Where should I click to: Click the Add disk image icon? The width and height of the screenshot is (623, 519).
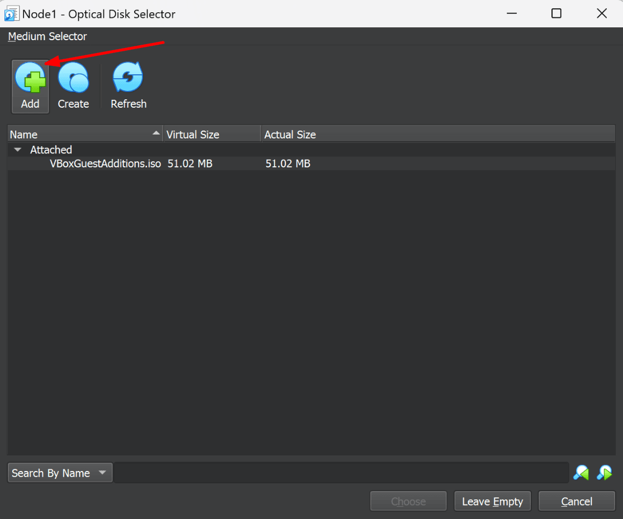coord(30,78)
